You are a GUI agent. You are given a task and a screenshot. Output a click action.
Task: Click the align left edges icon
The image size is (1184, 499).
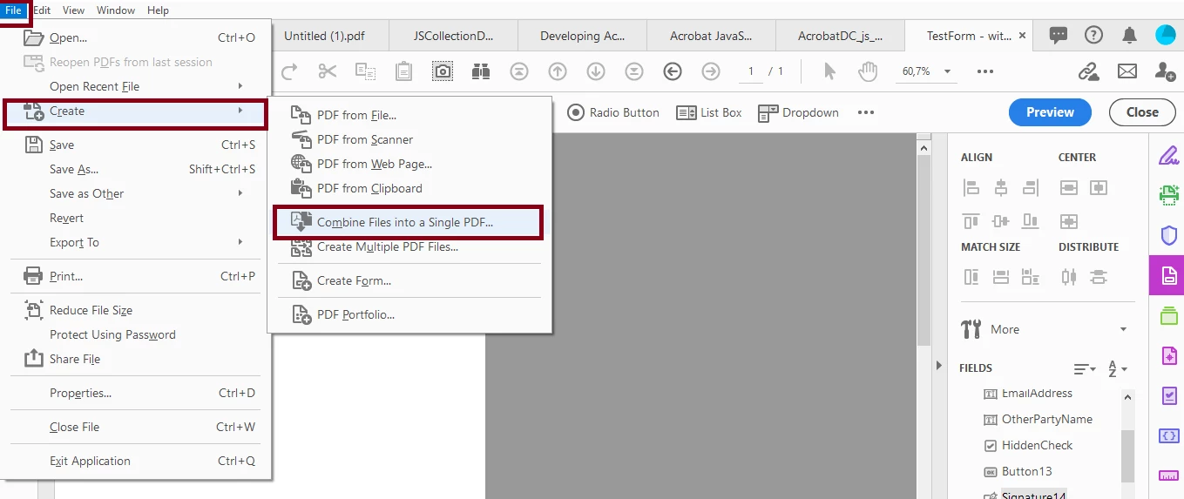click(x=971, y=187)
